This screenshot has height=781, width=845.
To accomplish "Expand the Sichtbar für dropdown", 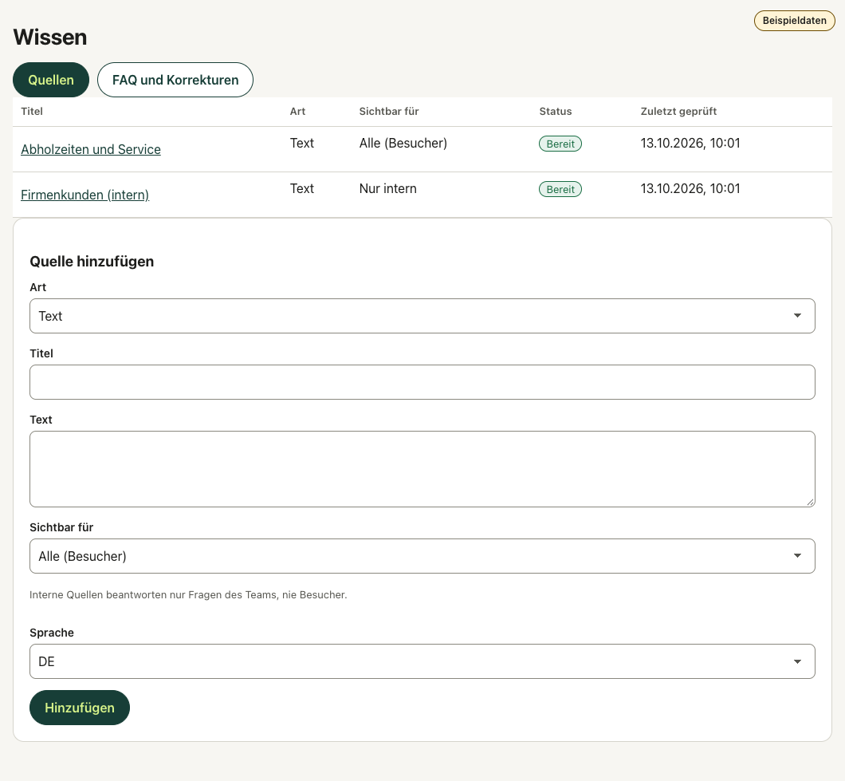I will [x=422, y=556].
